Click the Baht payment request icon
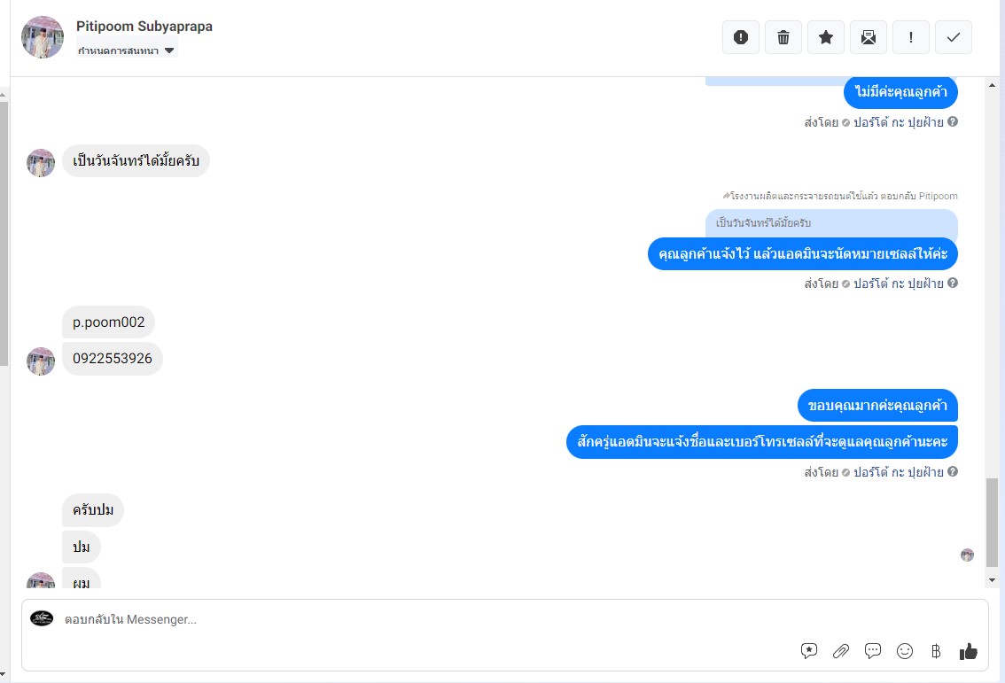Screen dimensions: 1005x683 (936, 652)
